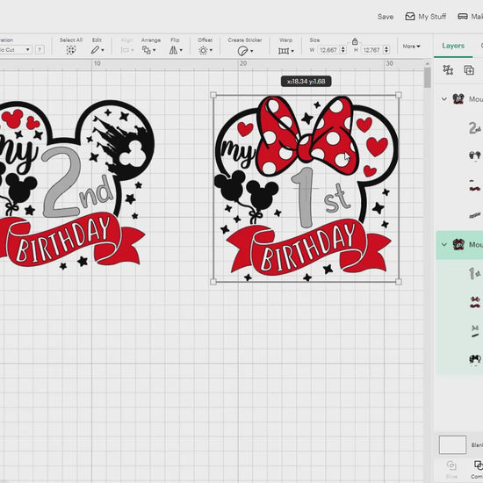483x483 pixels.
Task: Select the top-left resize handle of selection
Action: pos(213,95)
